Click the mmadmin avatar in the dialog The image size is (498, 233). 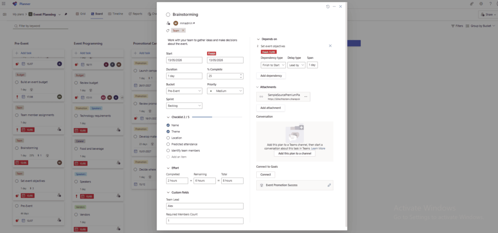click(176, 23)
